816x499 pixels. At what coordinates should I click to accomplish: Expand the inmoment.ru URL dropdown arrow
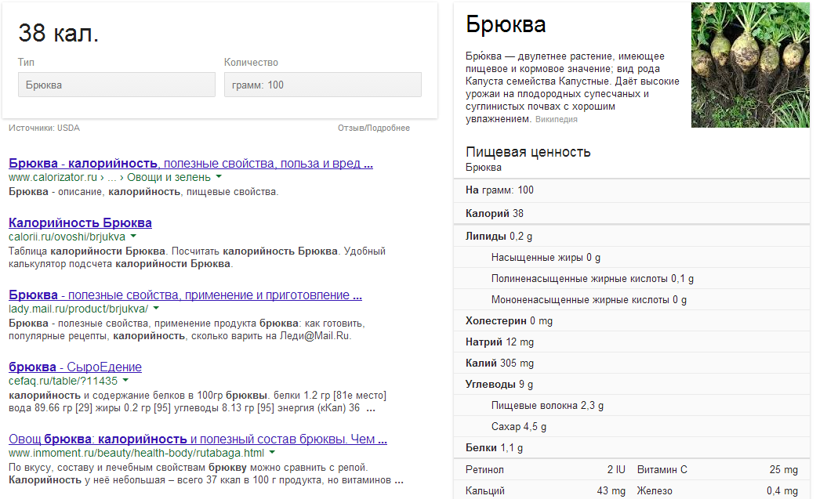[272, 453]
